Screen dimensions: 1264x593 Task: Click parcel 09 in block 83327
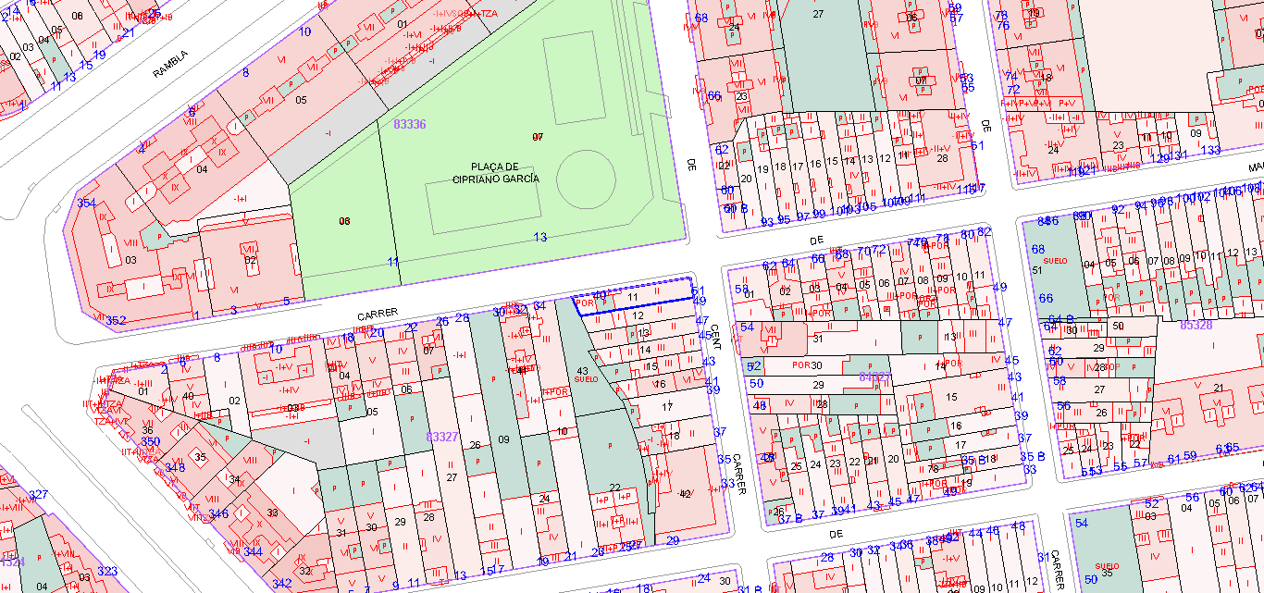[503, 439]
